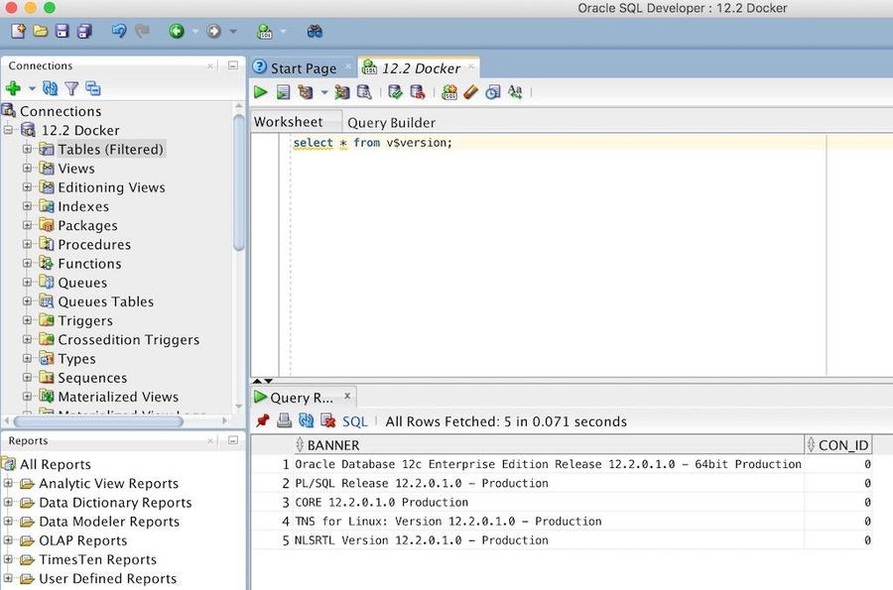Open the SQL Worksheet connection dropdown arrow

point(283,32)
